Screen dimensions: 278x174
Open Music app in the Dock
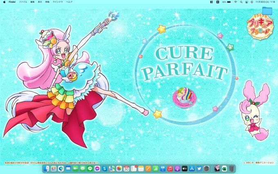[x=170, y=169]
